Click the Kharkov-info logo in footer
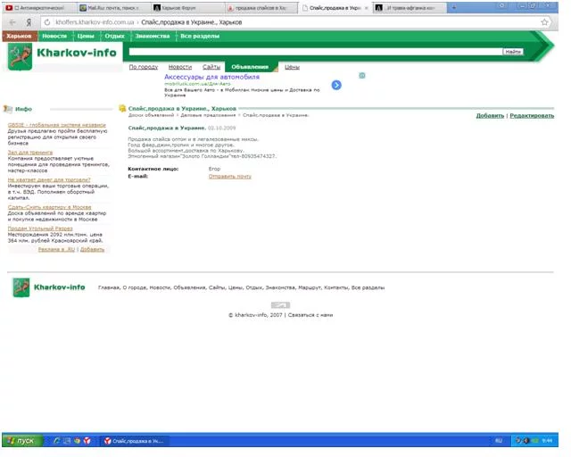571x457 pixels. pos(49,287)
